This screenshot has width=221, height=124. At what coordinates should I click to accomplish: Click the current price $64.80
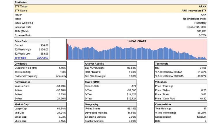pyautogui.click(x=44, y=45)
